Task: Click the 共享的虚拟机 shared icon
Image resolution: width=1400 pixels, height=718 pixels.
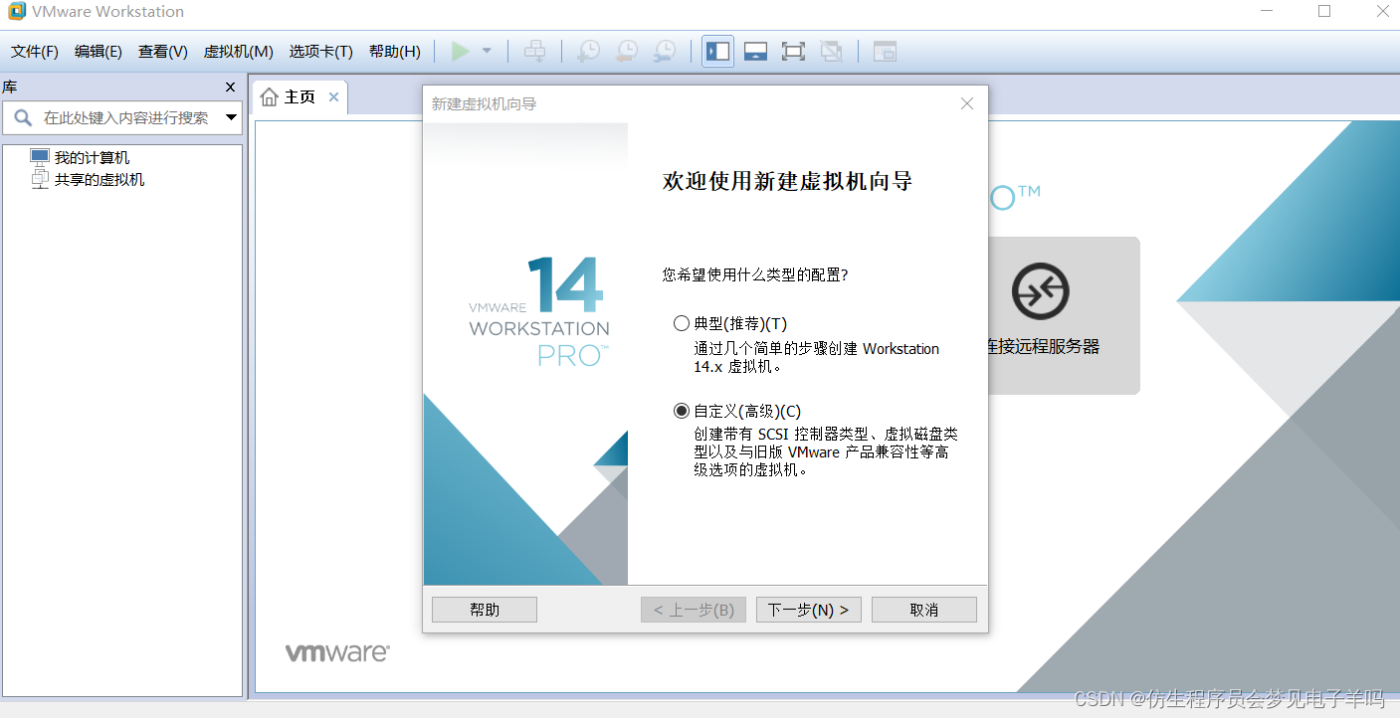Action: point(40,179)
